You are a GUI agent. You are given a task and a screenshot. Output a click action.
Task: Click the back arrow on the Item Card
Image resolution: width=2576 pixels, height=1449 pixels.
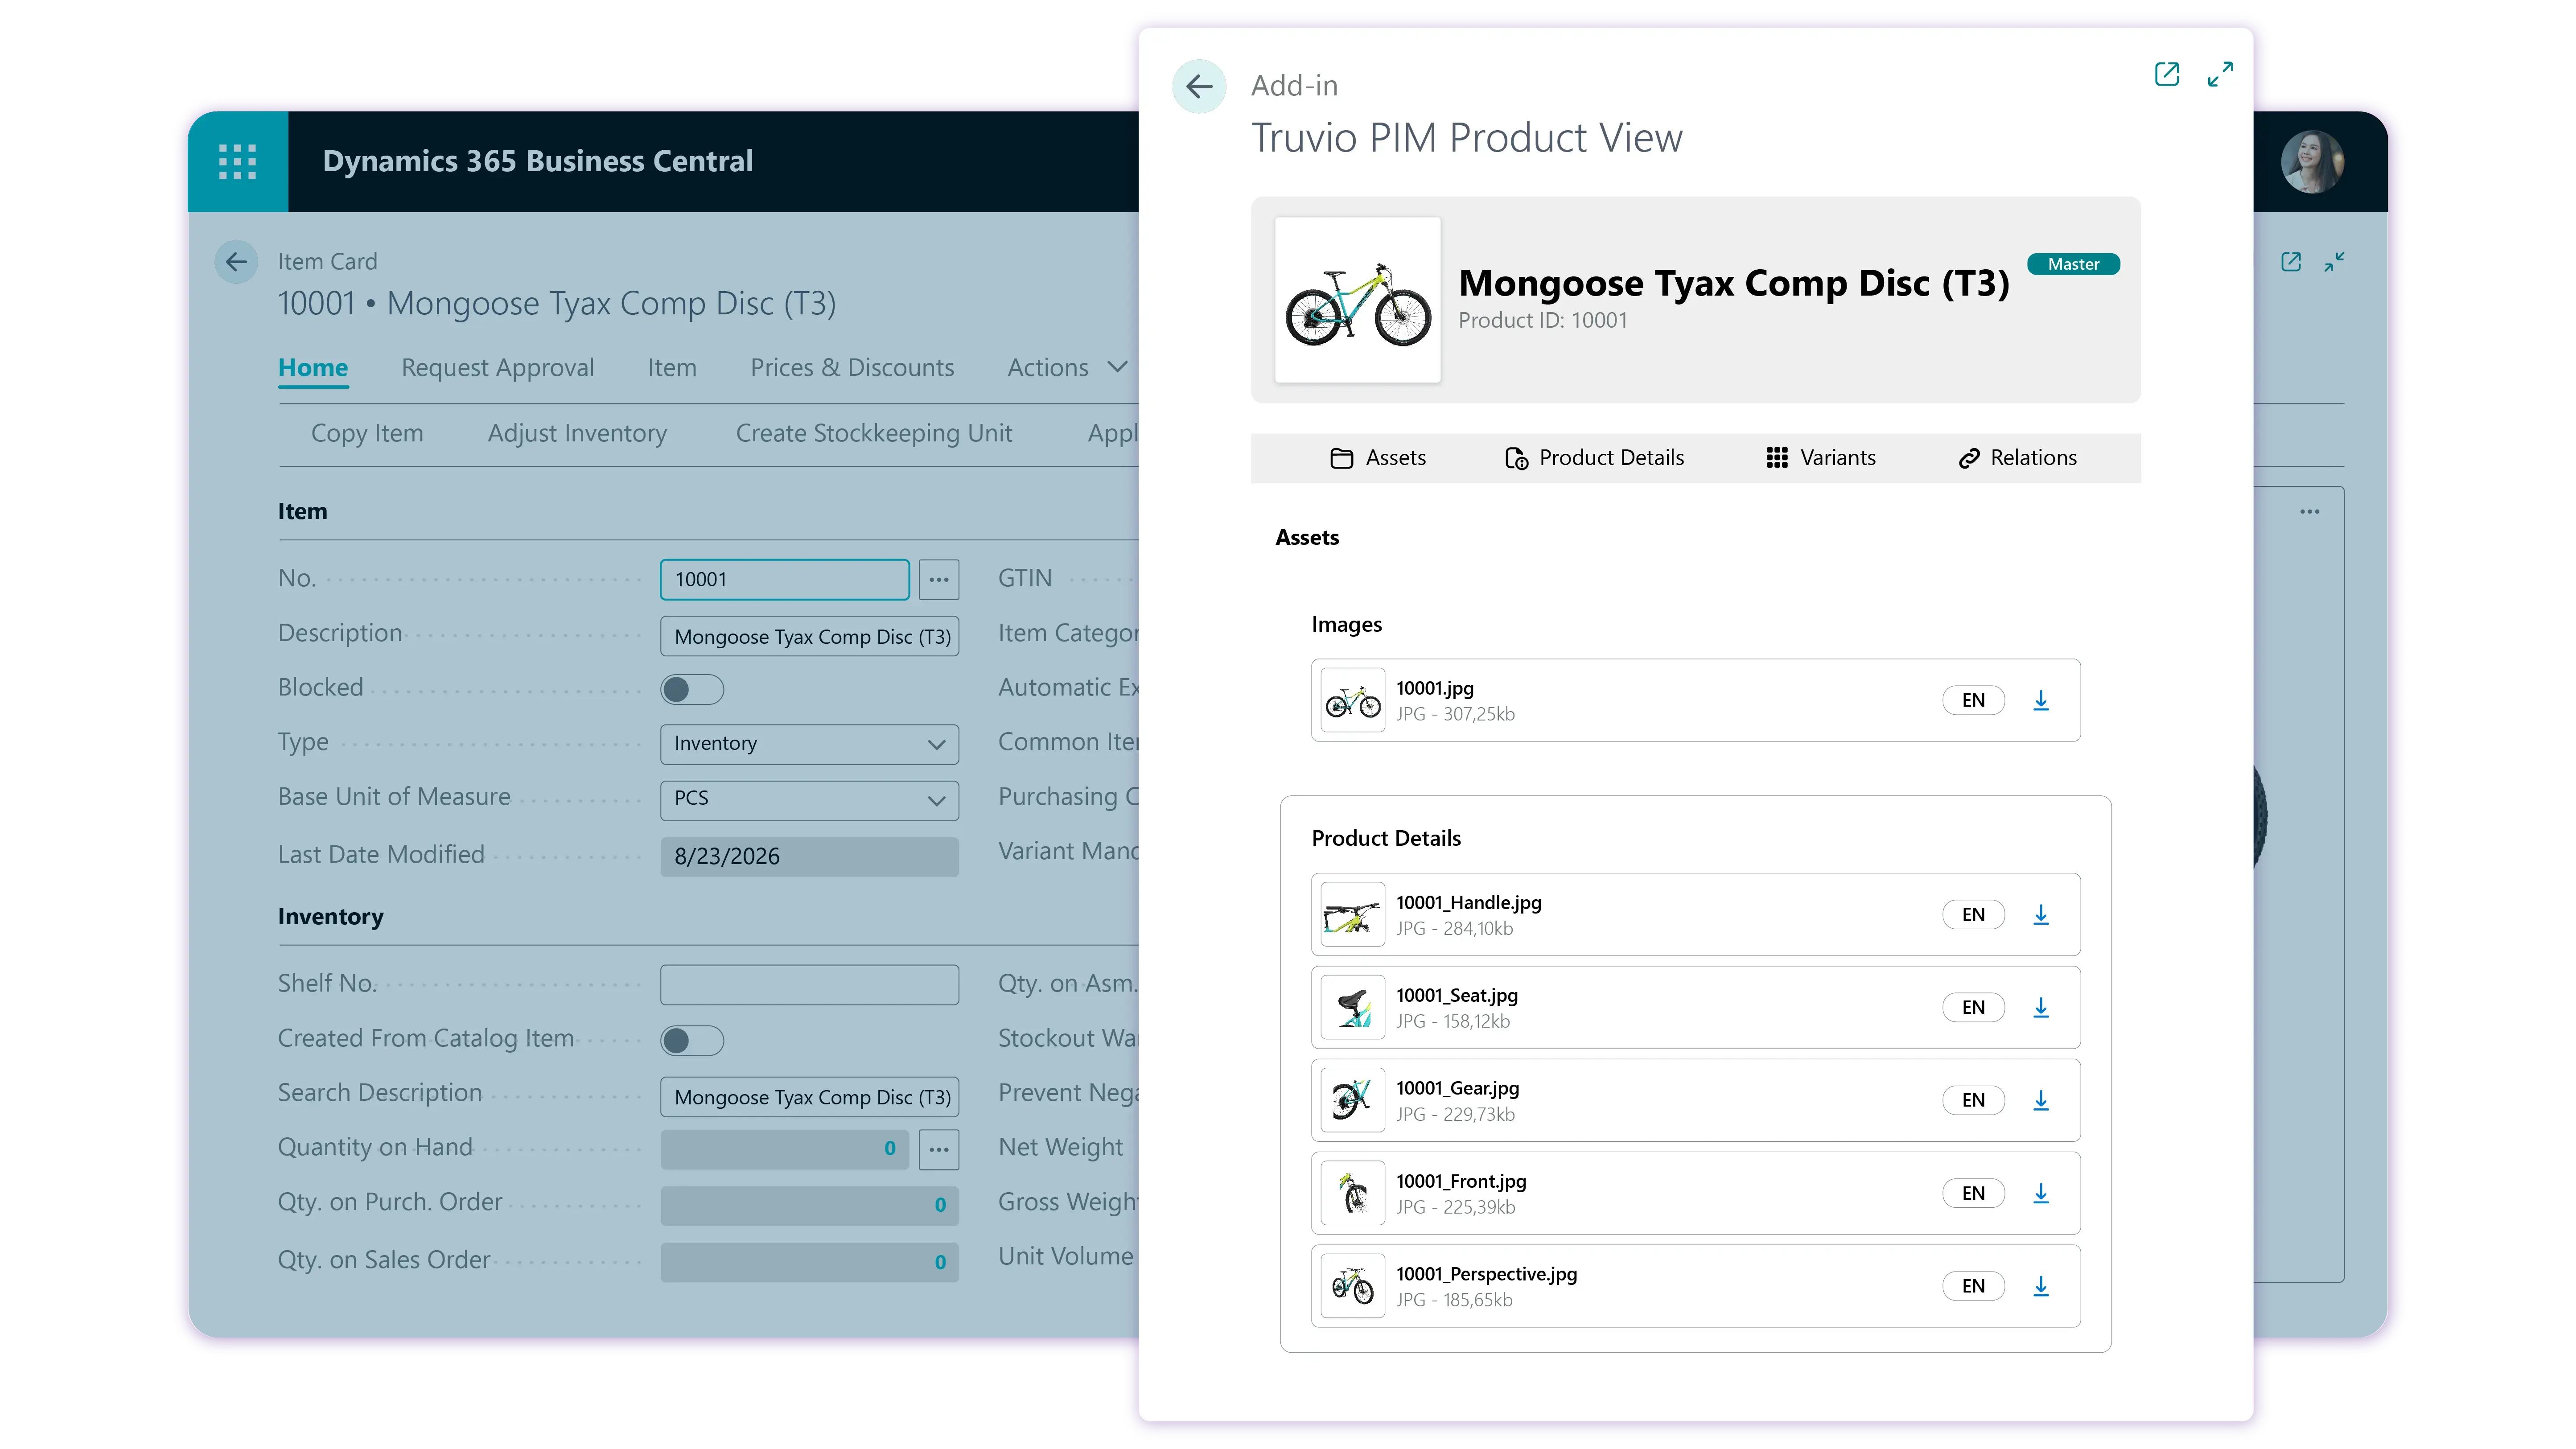[x=236, y=262]
